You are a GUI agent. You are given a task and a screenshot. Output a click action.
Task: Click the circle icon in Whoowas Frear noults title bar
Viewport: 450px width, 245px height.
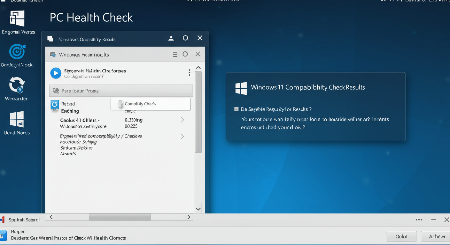185,54
